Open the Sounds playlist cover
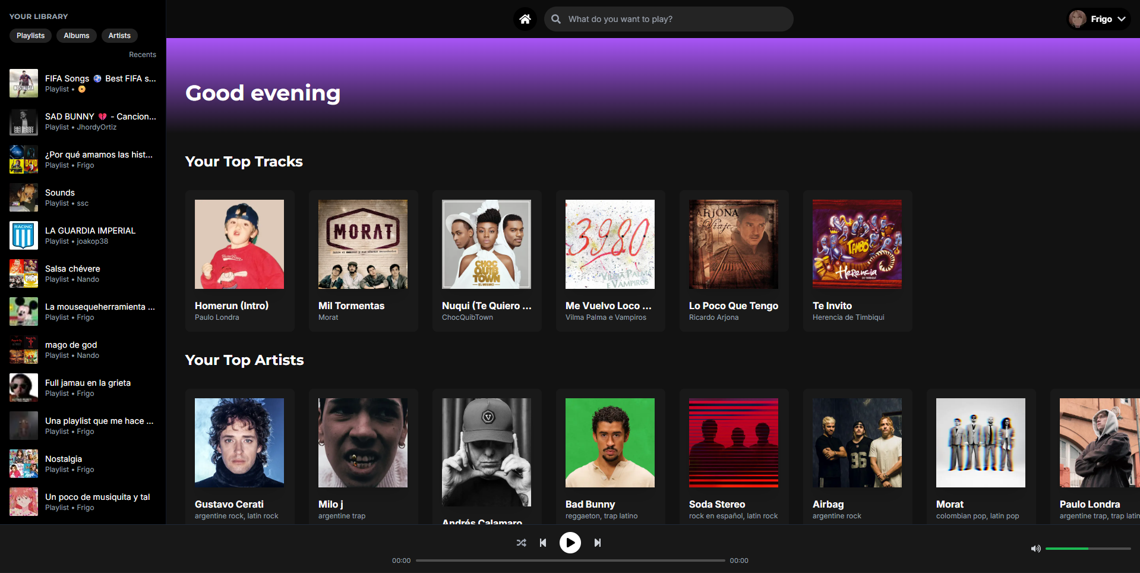The height and width of the screenshot is (573, 1140). [24, 197]
